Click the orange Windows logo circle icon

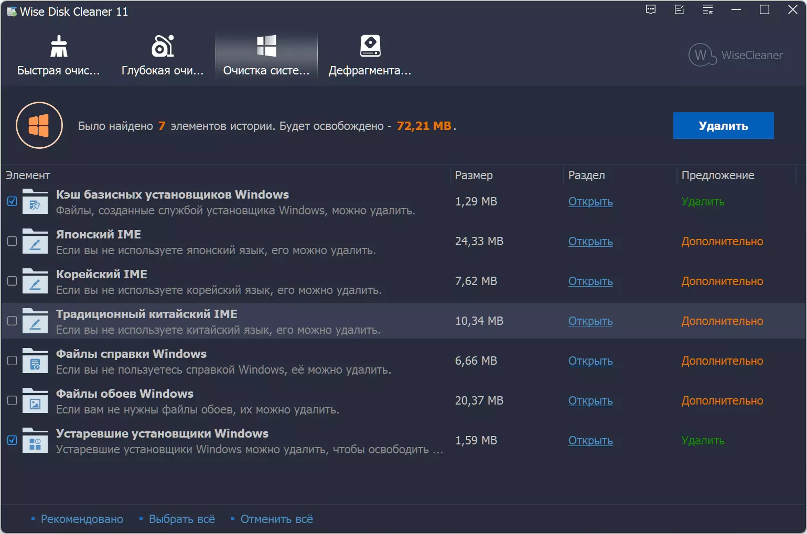pos(39,126)
